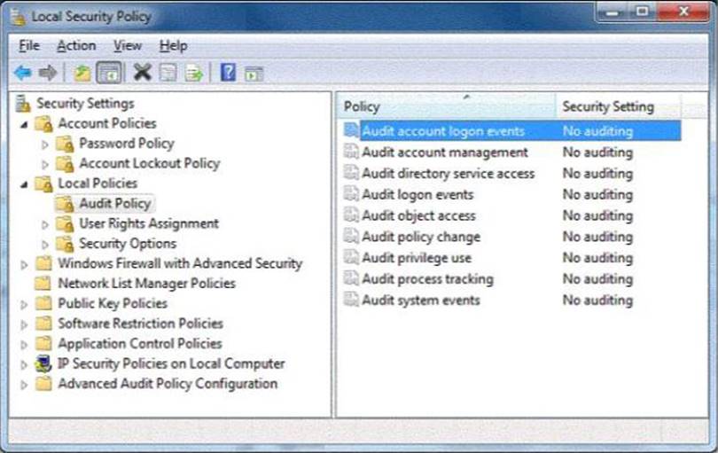Image resolution: width=718 pixels, height=453 pixels.
Task: Click the Export List toolbar icon
Action: [x=193, y=73]
